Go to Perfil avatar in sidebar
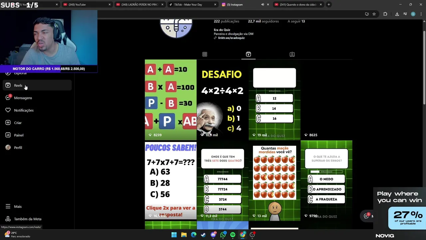This screenshot has width=426, height=240. [x=8, y=147]
